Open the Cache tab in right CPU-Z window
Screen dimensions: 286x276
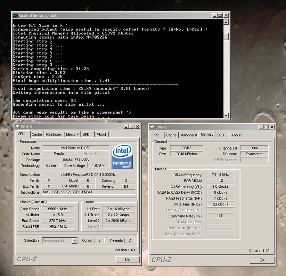[171, 135]
